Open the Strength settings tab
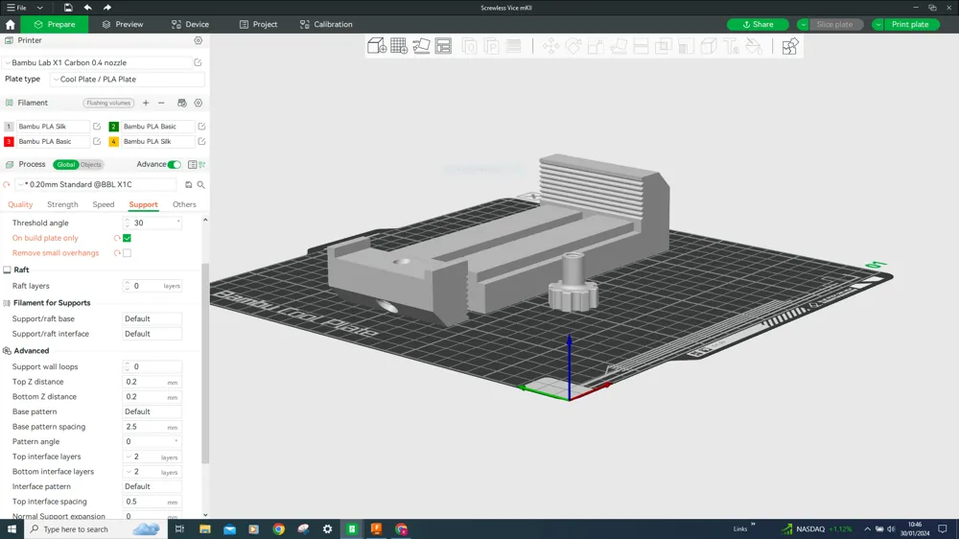 (62, 204)
